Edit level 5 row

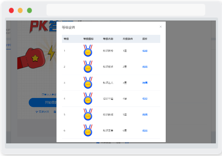pyautogui.click(x=145, y=115)
